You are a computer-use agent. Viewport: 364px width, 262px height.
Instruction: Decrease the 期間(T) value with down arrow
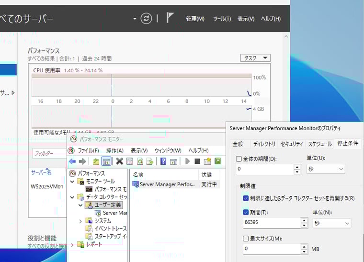[x=304, y=226]
